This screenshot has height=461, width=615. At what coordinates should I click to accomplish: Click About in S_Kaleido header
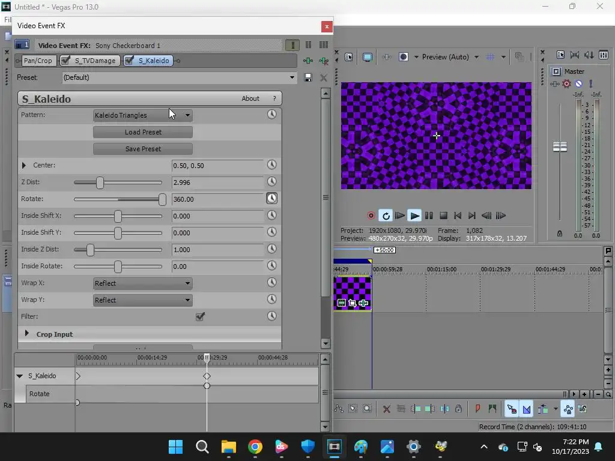(x=250, y=98)
